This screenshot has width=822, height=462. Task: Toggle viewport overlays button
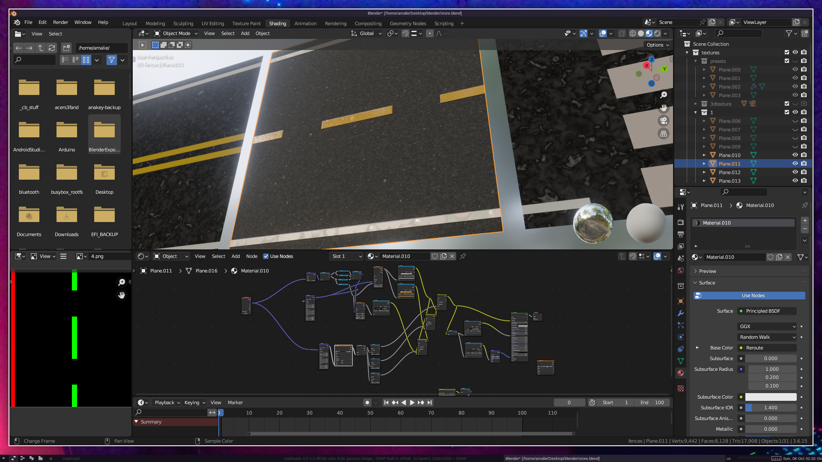603,33
